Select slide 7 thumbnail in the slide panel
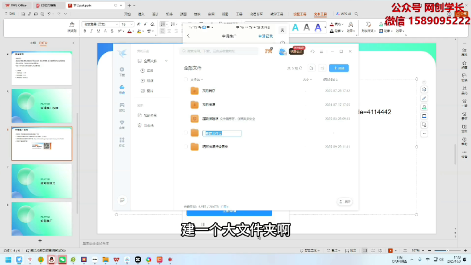This screenshot has width=471, height=265. click(x=41, y=180)
